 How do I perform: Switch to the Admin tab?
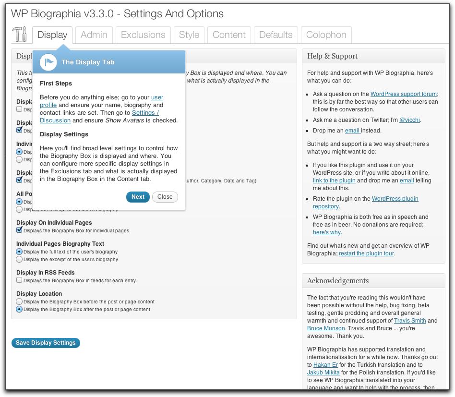tap(94, 35)
